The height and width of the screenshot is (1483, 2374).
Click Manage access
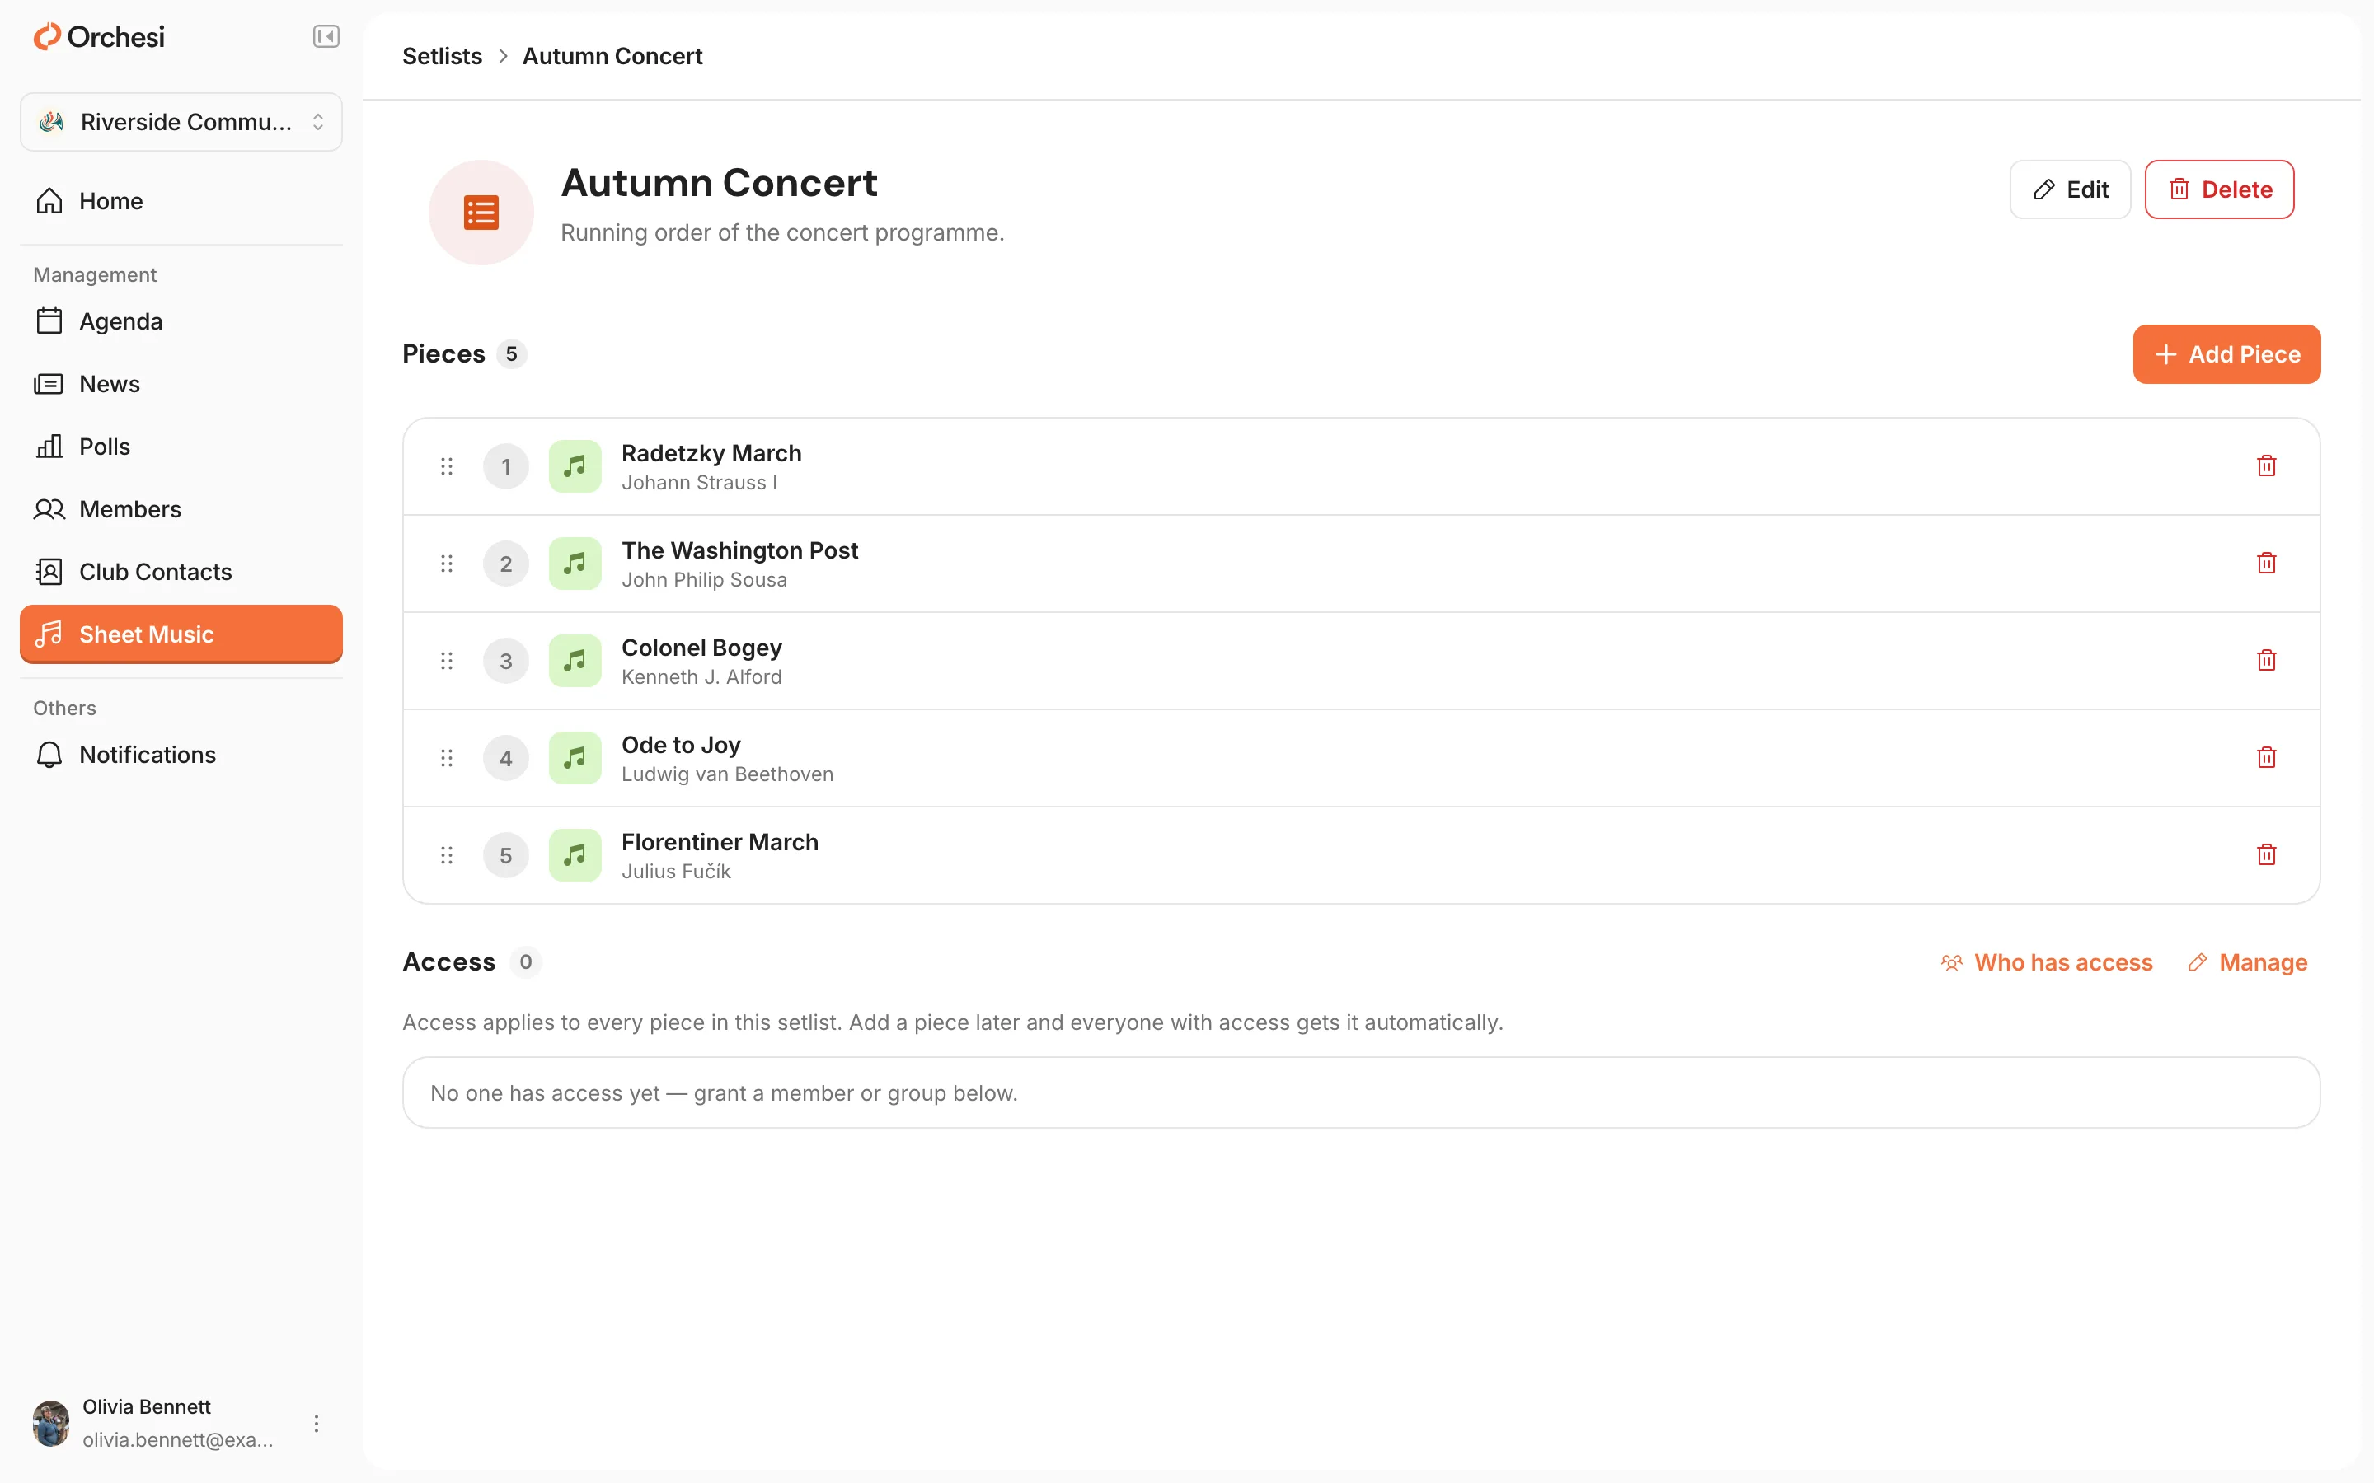click(x=2247, y=962)
